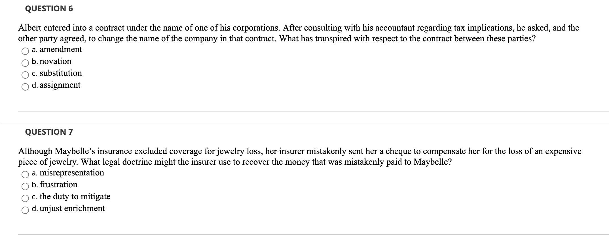Click the duty to mitigate answer text
609x236 pixels.
(x=71, y=196)
